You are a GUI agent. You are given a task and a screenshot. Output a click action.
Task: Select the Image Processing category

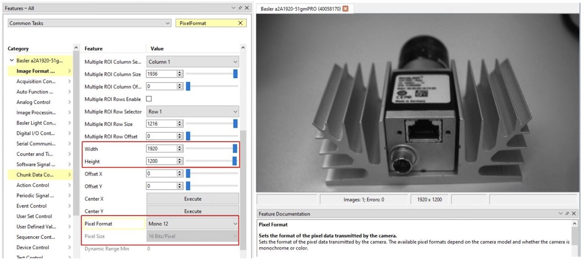(x=36, y=112)
